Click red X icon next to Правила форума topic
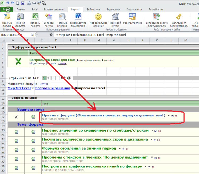 click(x=176, y=116)
